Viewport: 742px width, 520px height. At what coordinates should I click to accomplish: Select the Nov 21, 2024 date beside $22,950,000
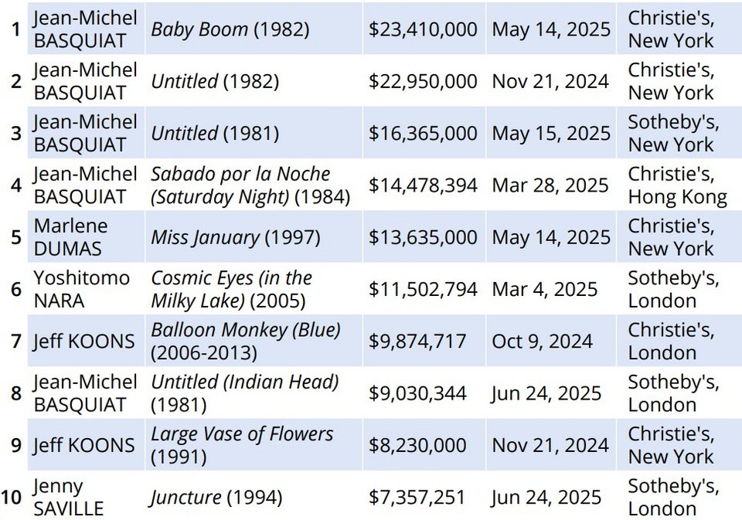[550, 81]
